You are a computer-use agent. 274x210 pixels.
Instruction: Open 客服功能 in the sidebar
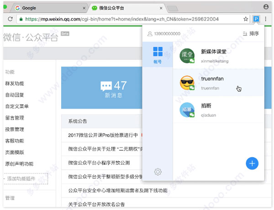coord(15,141)
